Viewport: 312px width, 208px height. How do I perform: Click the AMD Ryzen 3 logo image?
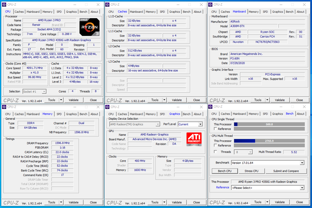89,27
